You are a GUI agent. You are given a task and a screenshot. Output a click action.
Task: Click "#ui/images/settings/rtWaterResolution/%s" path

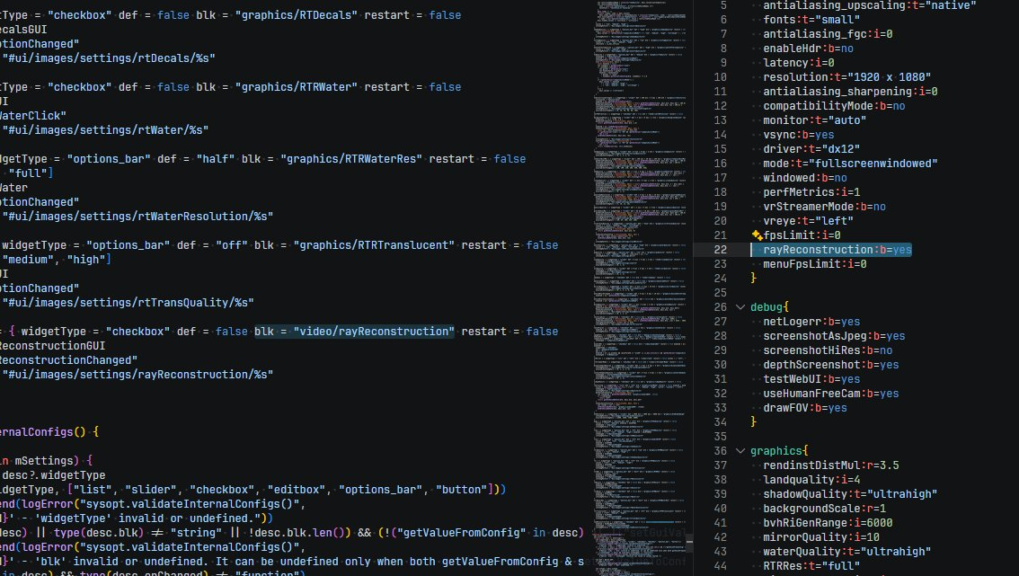[137, 216]
